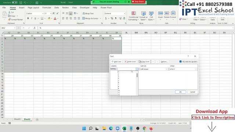Click Stop Share button

(x=138, y=1)
